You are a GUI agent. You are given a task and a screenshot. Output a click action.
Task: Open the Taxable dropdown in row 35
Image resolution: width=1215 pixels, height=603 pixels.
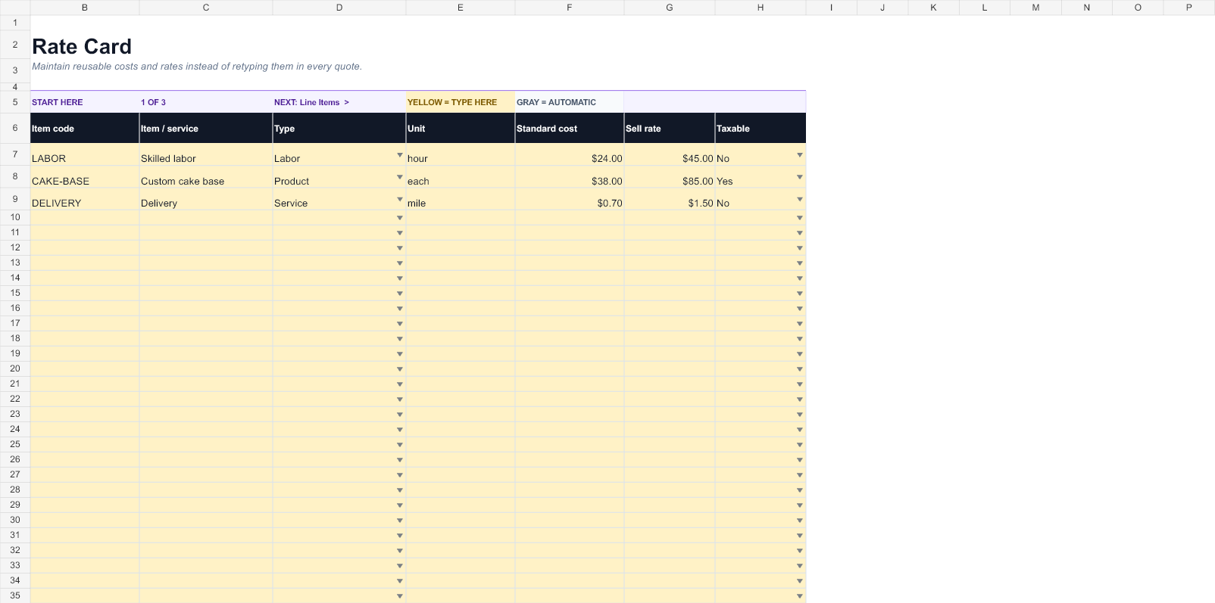[x=800, y=596]
